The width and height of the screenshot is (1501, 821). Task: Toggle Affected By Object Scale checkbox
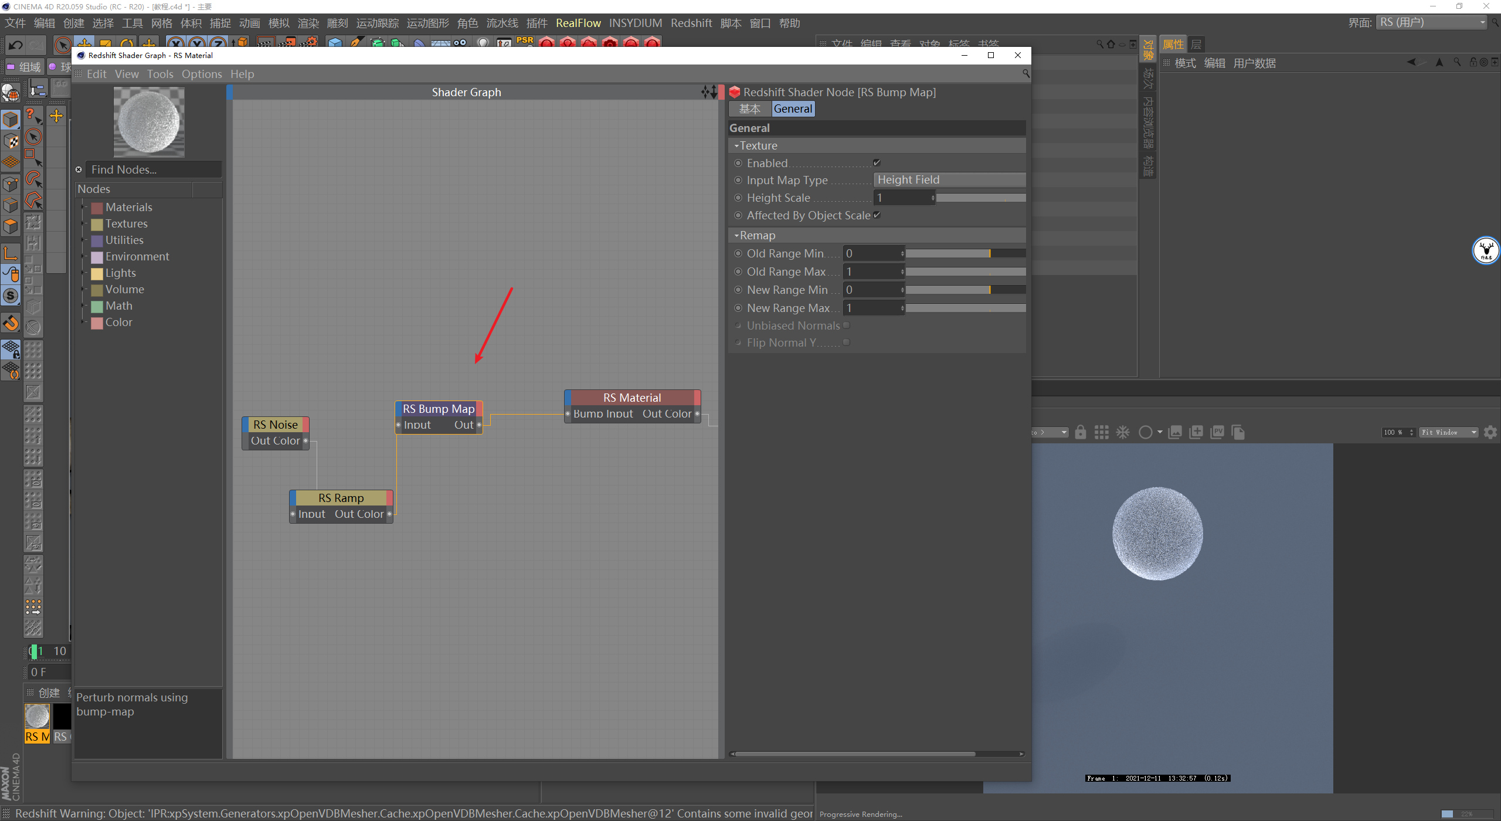877,215
